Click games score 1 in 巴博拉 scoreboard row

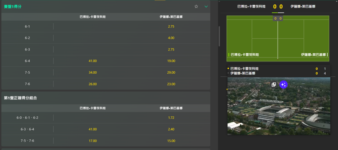click(x=325, y=69)
